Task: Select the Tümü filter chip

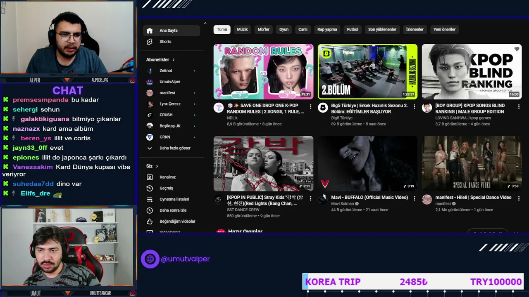Action: tap(222, 29)
